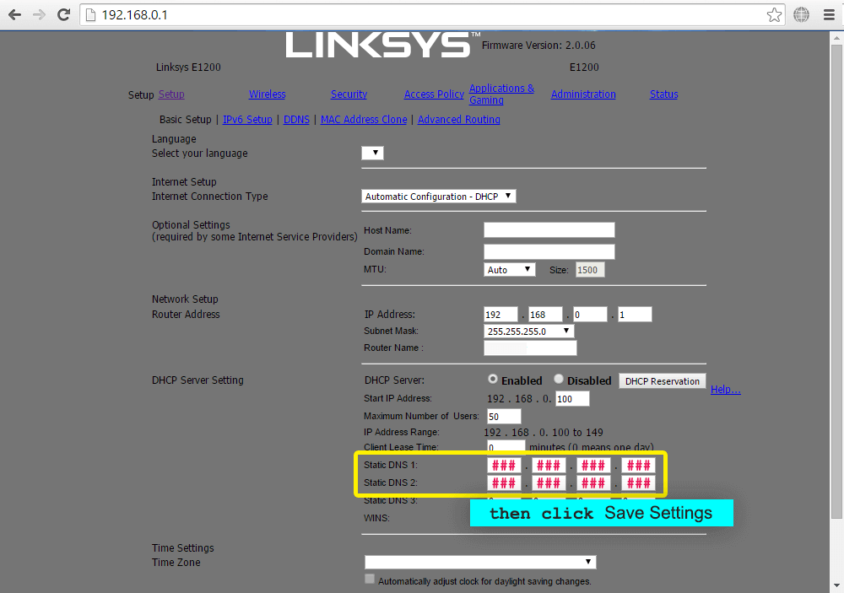Open the Administration tab

click(583, 94)
